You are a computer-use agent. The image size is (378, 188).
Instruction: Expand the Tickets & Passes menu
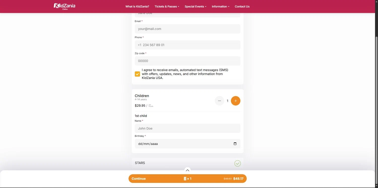coord(167,7)
